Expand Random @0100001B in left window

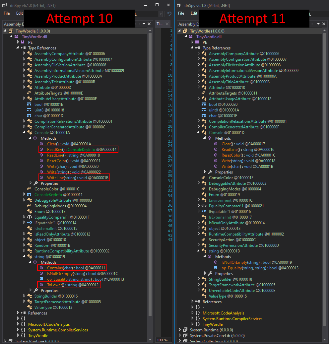(x=24, y=245)
